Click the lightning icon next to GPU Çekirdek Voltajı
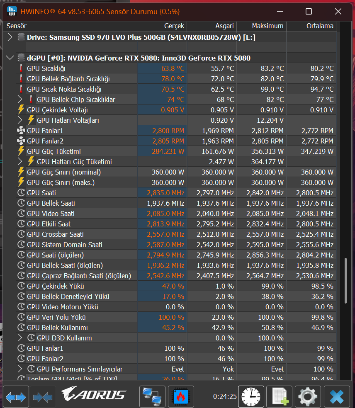355x408 pixels. tap(21, 110)
